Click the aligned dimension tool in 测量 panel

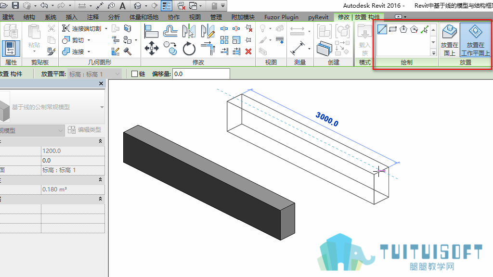(x=297, y=49)
